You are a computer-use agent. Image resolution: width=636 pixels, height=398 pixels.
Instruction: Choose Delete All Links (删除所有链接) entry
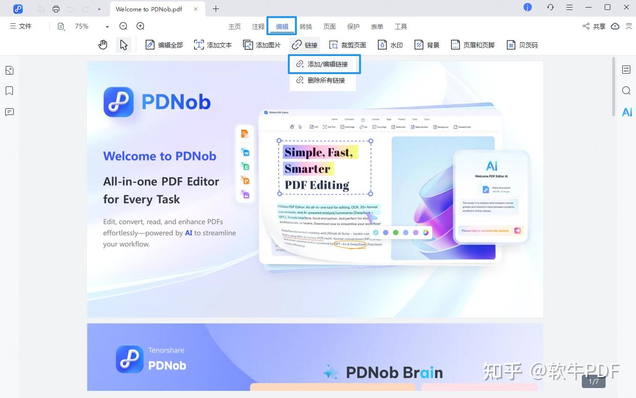click(x=323, y=80)
